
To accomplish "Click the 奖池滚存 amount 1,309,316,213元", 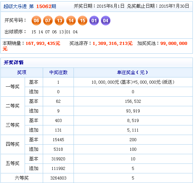I will click(112, 43).
